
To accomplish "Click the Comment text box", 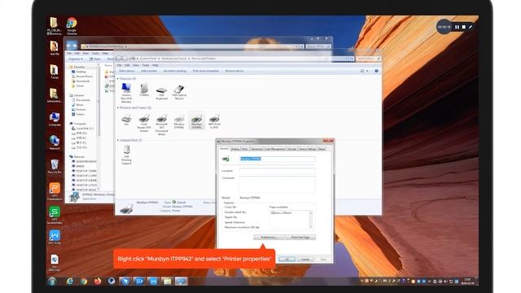I will tap(277, 185).
